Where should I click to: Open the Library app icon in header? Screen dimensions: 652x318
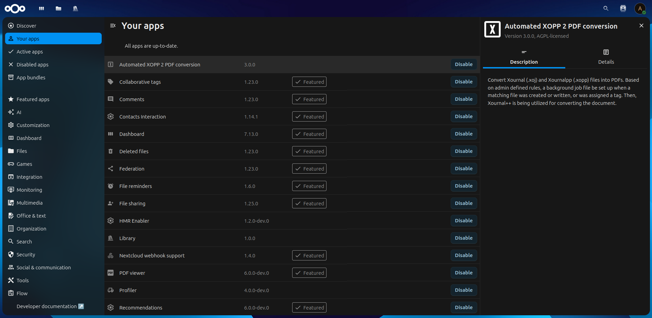(76, 9)
